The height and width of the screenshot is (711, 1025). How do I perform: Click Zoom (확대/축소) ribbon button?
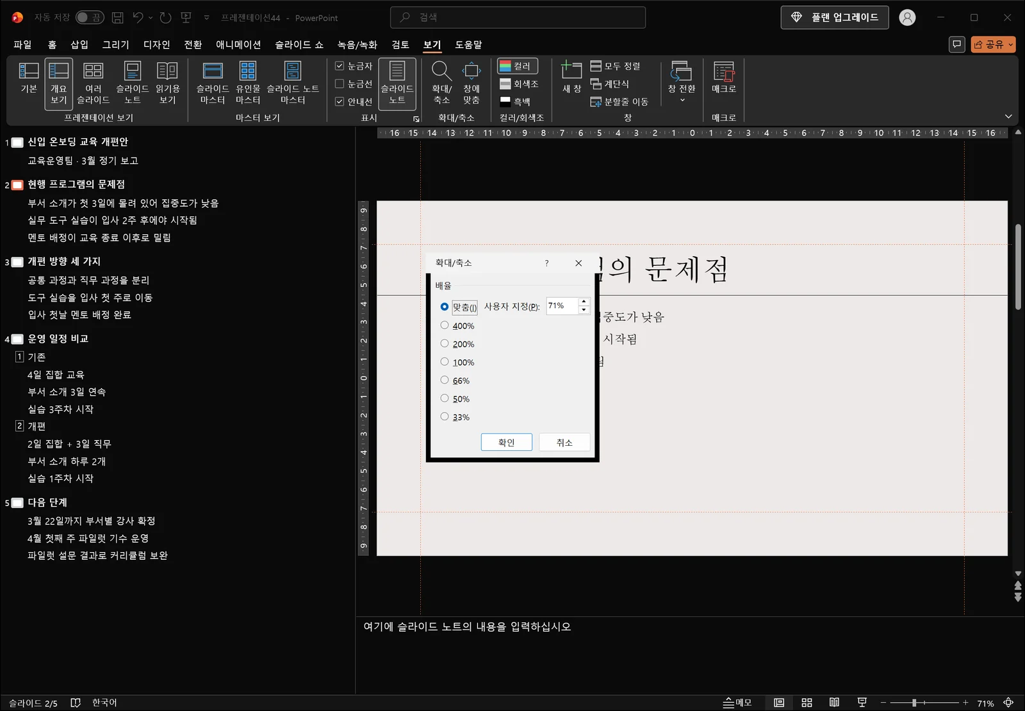point(441,83)
